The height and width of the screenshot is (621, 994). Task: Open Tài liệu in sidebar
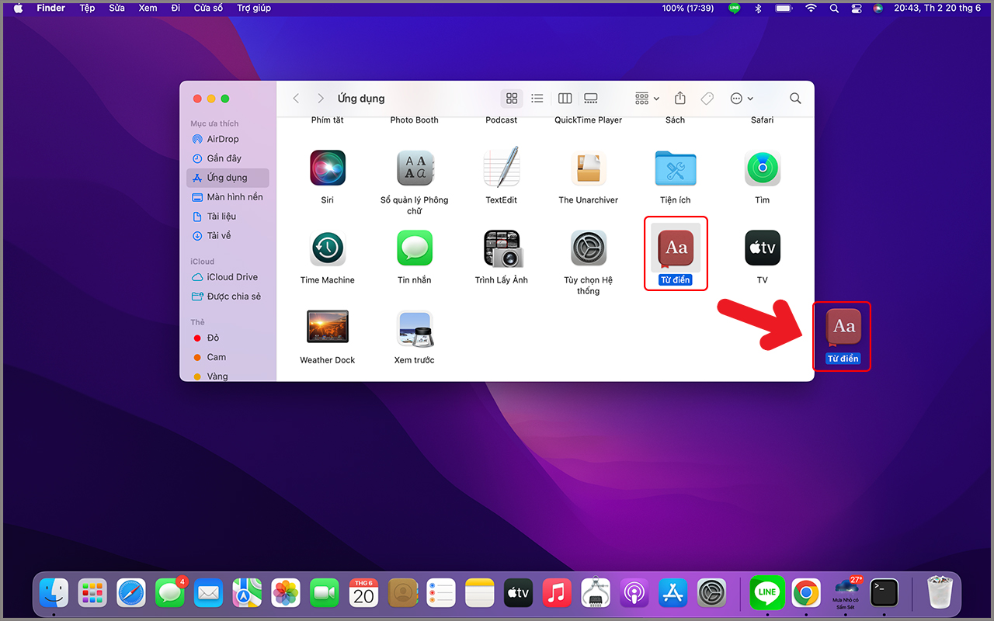point(228,217)
